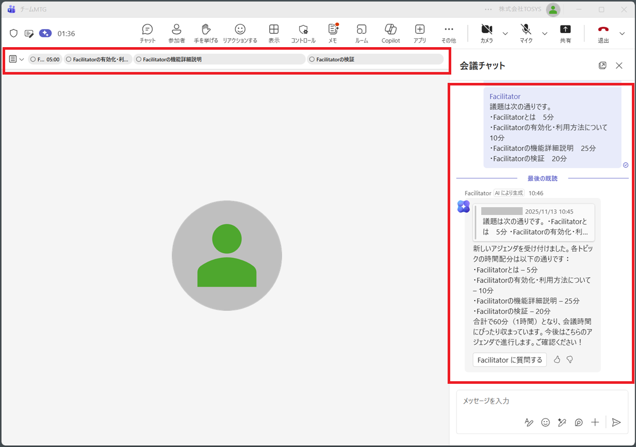Open the Rooms (ルーム) option
Image resolution: width=636 pixels, height=447 pixels.
tap(361, 33)
